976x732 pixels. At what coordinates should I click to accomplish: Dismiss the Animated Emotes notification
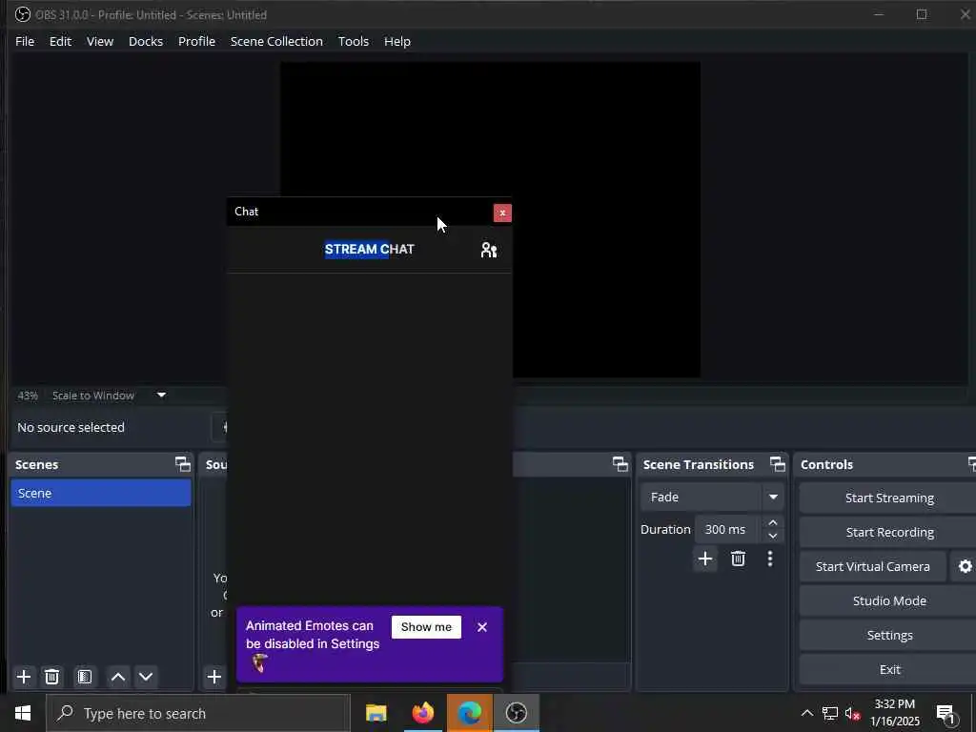click(481, 627)
